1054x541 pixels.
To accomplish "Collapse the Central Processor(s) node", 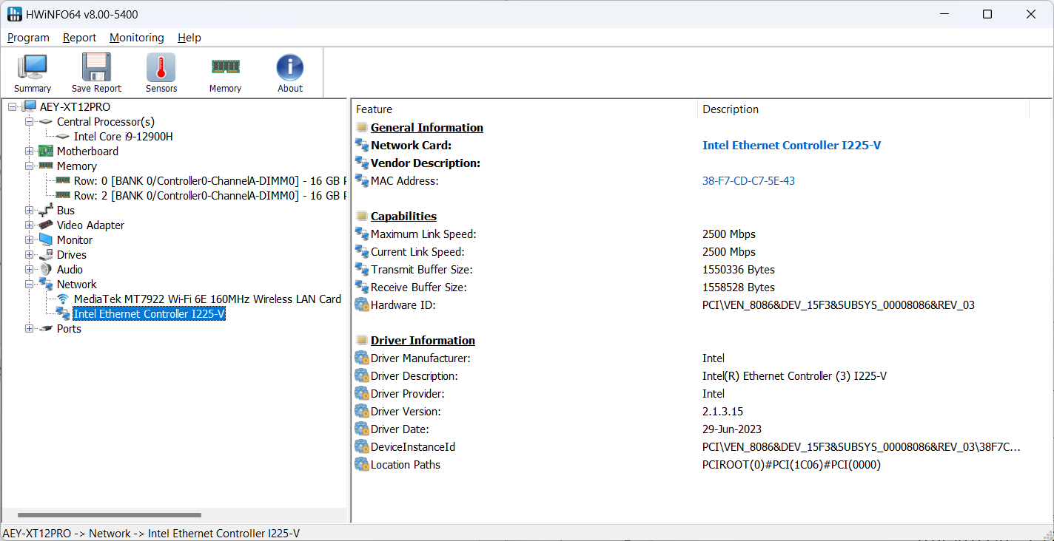I will pyautogui.click(x=29, y=122).
